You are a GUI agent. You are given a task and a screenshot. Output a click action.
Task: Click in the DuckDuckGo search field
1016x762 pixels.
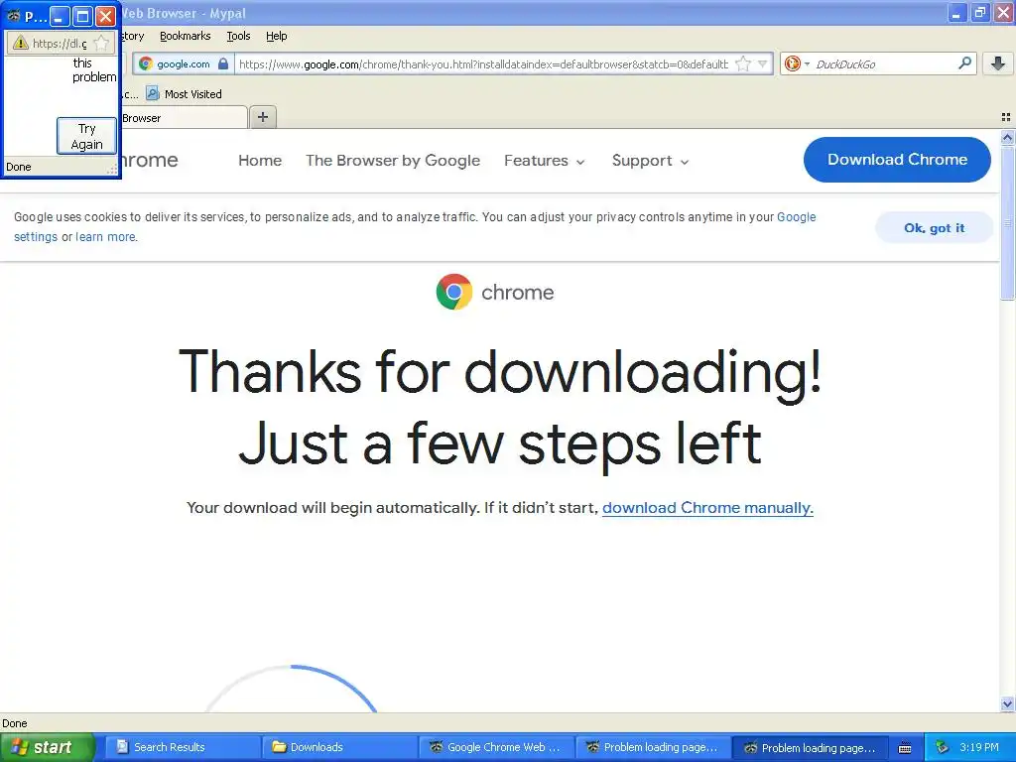coord(884,64)
